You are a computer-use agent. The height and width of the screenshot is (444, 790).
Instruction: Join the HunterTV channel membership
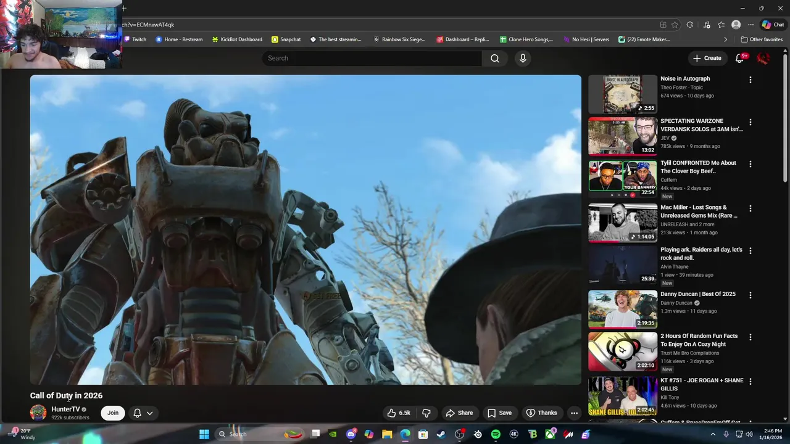click(x=113, y=413)
